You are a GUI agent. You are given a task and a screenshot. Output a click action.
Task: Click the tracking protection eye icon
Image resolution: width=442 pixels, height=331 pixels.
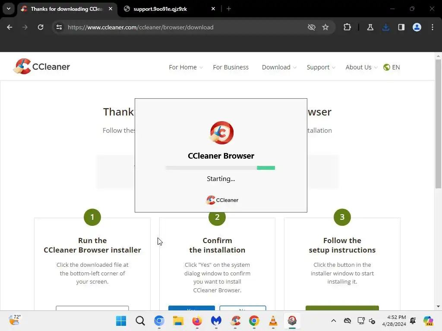[312, 27]
